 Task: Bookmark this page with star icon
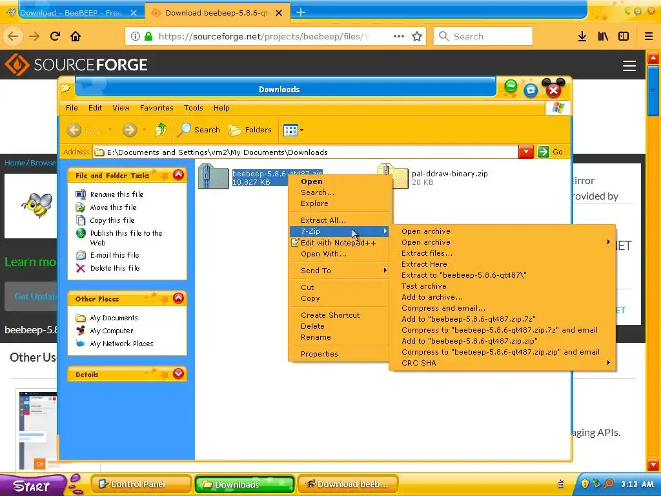417,36
